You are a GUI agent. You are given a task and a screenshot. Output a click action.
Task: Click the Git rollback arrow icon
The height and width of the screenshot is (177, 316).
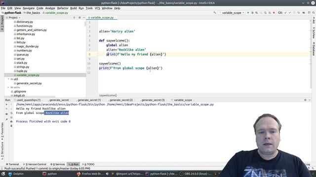pos(298,13)
